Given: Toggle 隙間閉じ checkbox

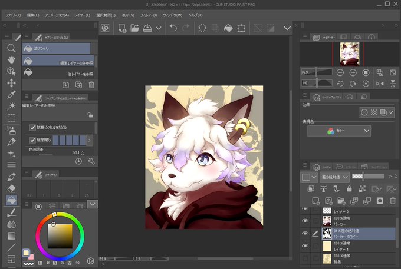Looking at the screenshot, I should point(32,140).
